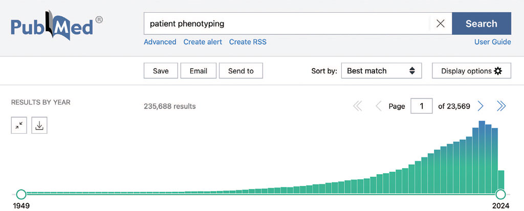Click the 1949 year label
The width and height of the screenshot is (524, 211).
[21, 205]
